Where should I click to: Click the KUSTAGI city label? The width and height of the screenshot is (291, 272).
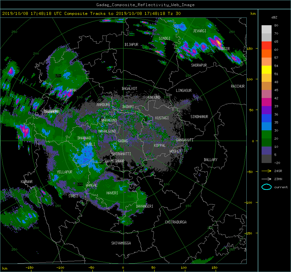pos(162,118)
